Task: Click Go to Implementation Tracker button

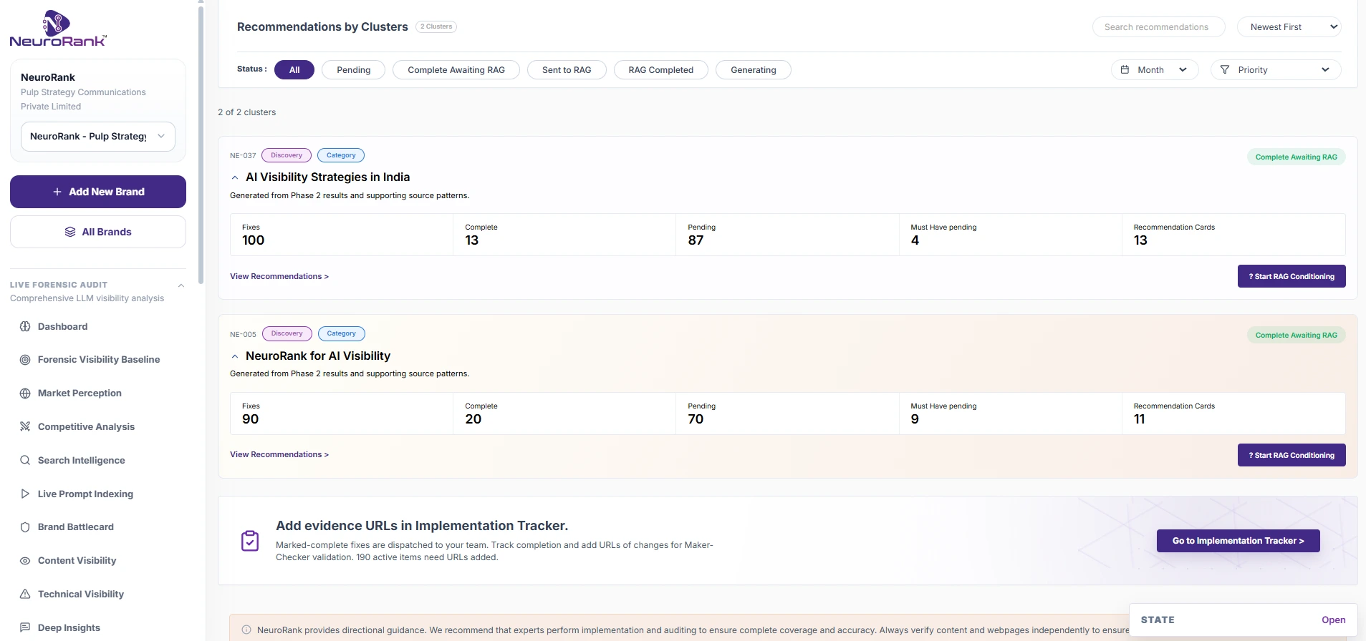Action: pyautogui.click(x=1238, y=541)
